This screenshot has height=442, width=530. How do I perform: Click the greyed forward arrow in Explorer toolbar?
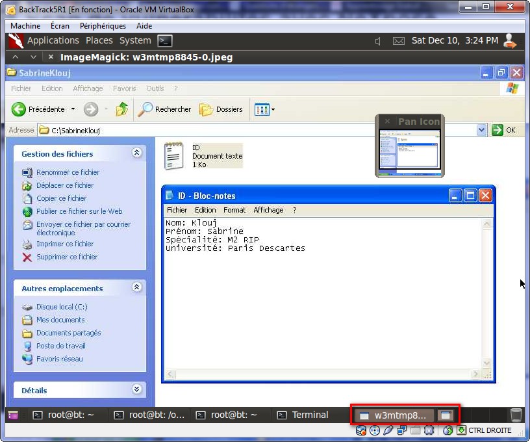point(90,109)
